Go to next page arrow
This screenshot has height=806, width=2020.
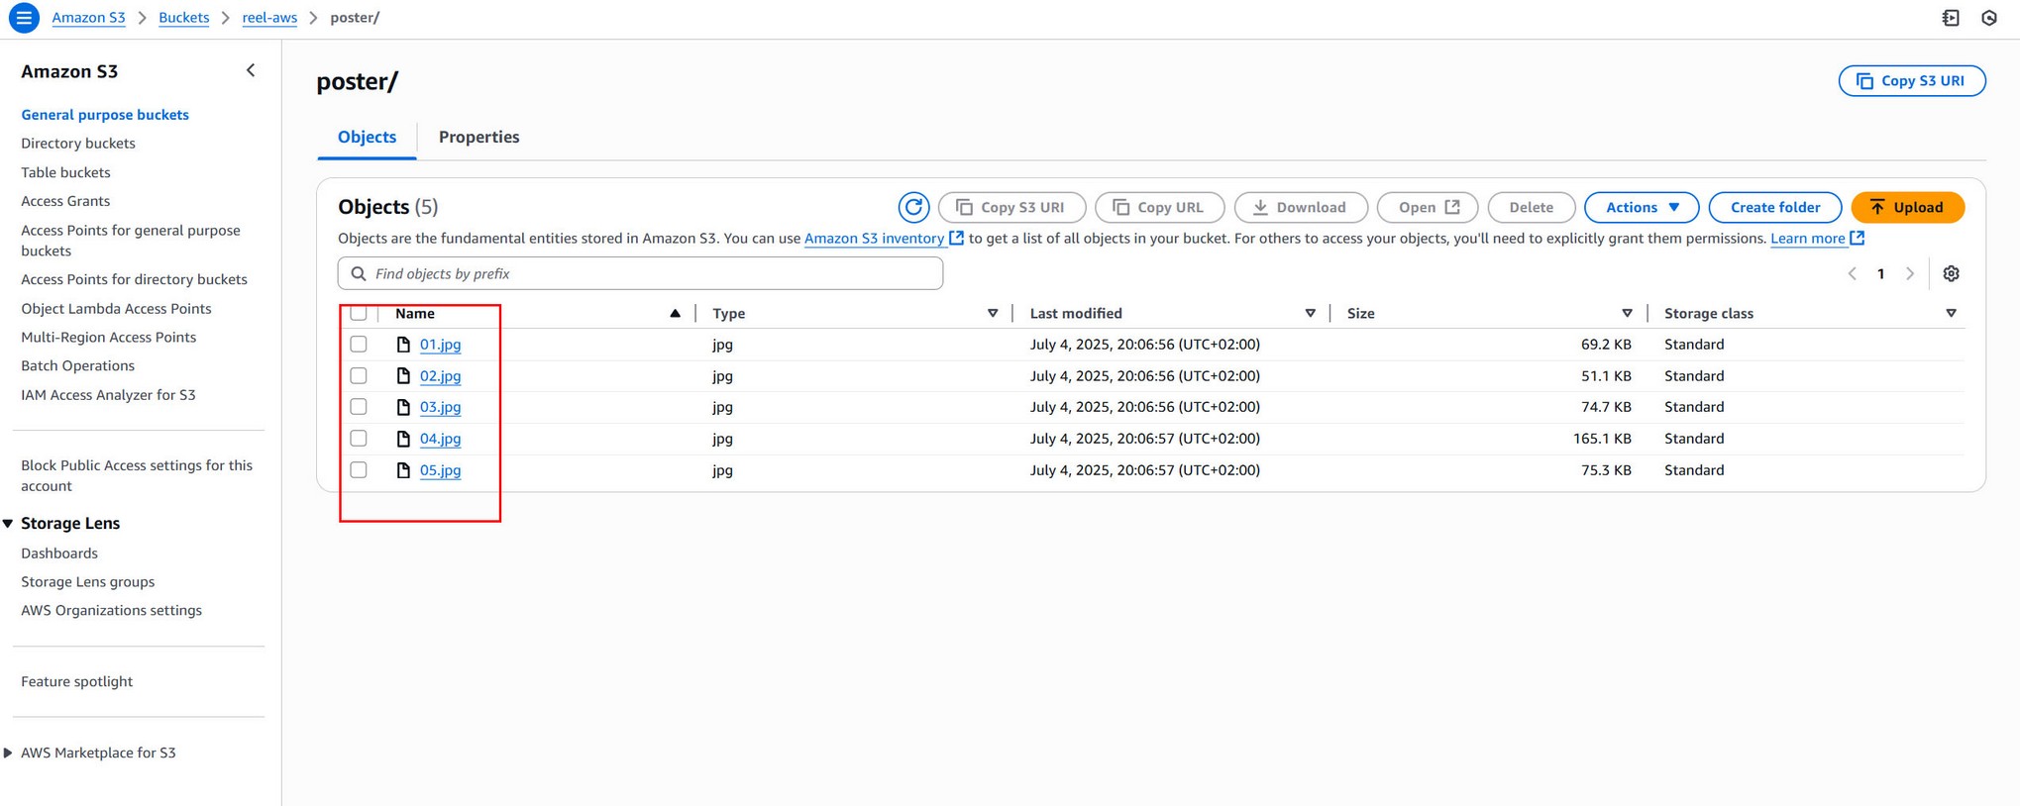pos(1909,274)
